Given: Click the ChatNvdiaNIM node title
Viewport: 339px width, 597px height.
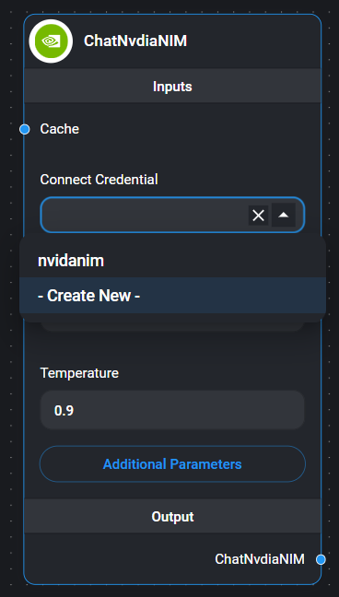Looking at the screenshot, I should 135,41.
